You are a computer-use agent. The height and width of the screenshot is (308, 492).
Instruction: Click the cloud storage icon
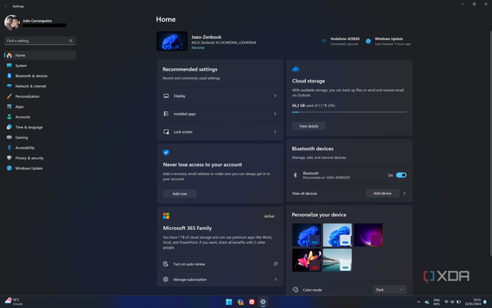point(296,69)
